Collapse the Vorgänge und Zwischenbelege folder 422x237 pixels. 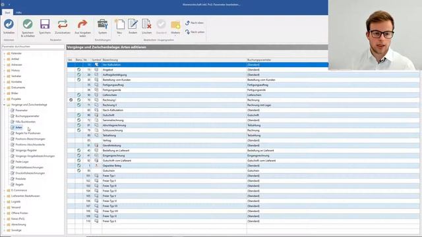click(x=5, y=105)
